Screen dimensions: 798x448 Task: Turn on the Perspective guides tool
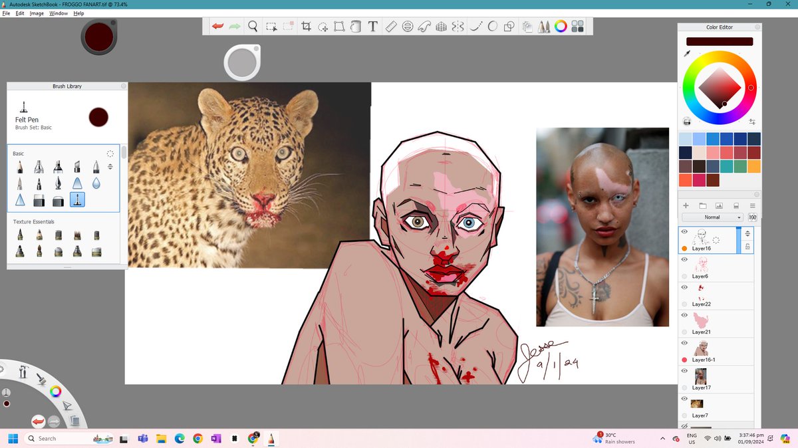(x=441, y=27)
